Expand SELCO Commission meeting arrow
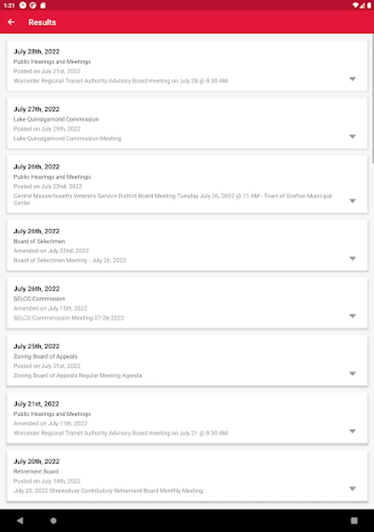This screenshot has height=532, width=374. point(352,316)
